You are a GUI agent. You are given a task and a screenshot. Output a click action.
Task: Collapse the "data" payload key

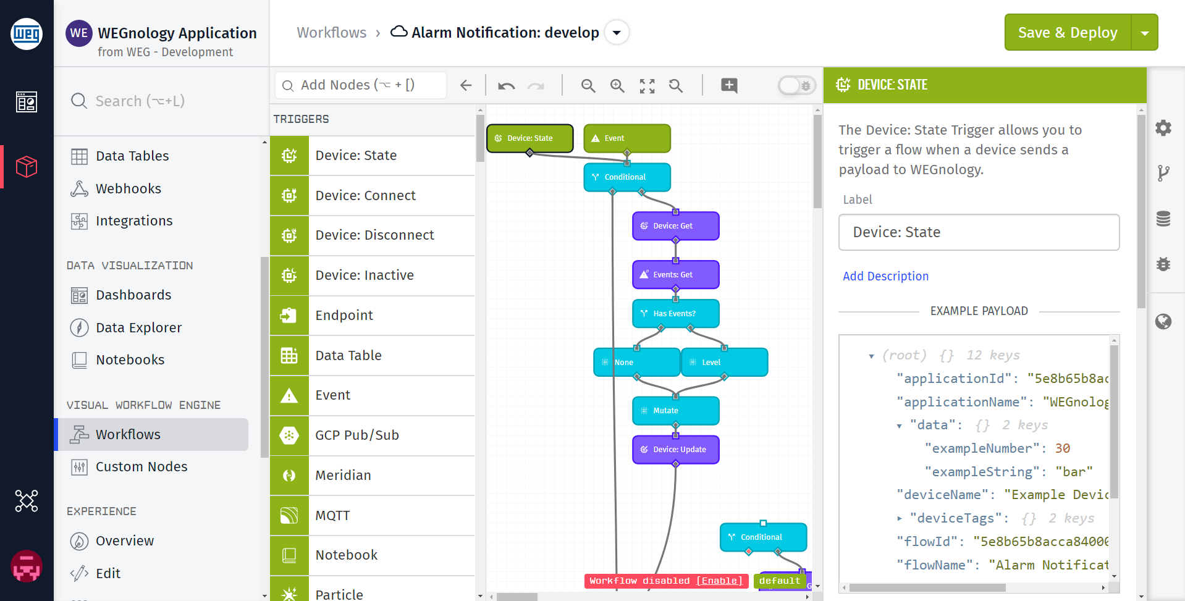[x=899, y=426]
